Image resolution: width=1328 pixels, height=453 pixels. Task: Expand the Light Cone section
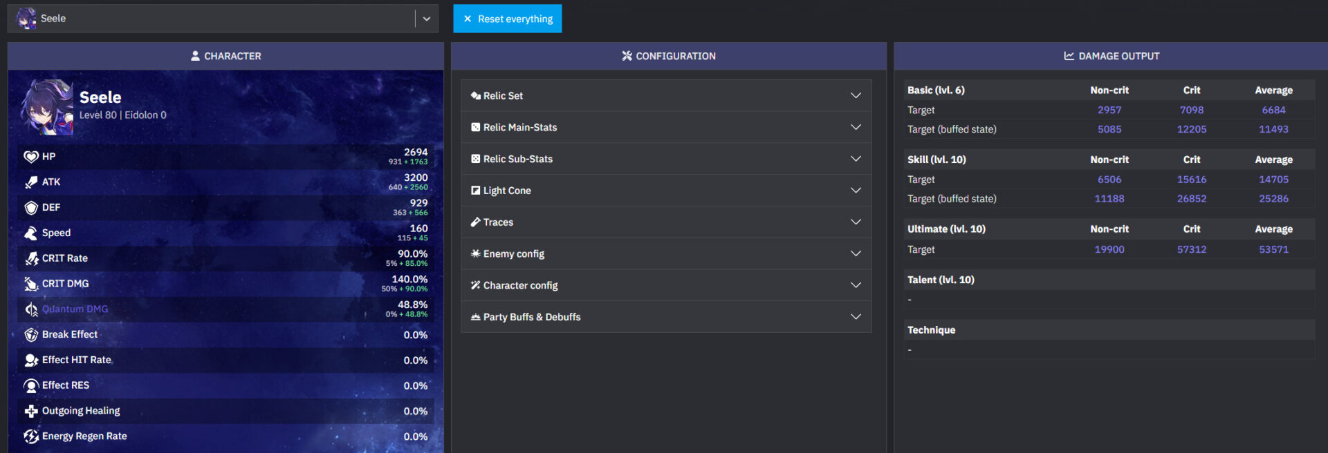tap(665, 191)
